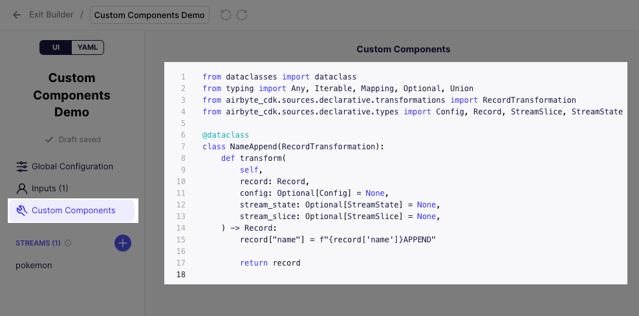Click the Global Configuration sliders icon
Screen dimensions: 639x316
(x=22, y=167)
